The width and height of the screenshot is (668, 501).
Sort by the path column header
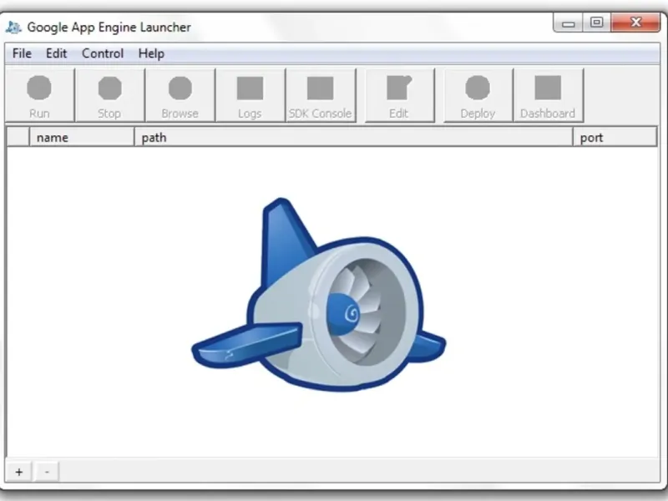coord(353,137)
